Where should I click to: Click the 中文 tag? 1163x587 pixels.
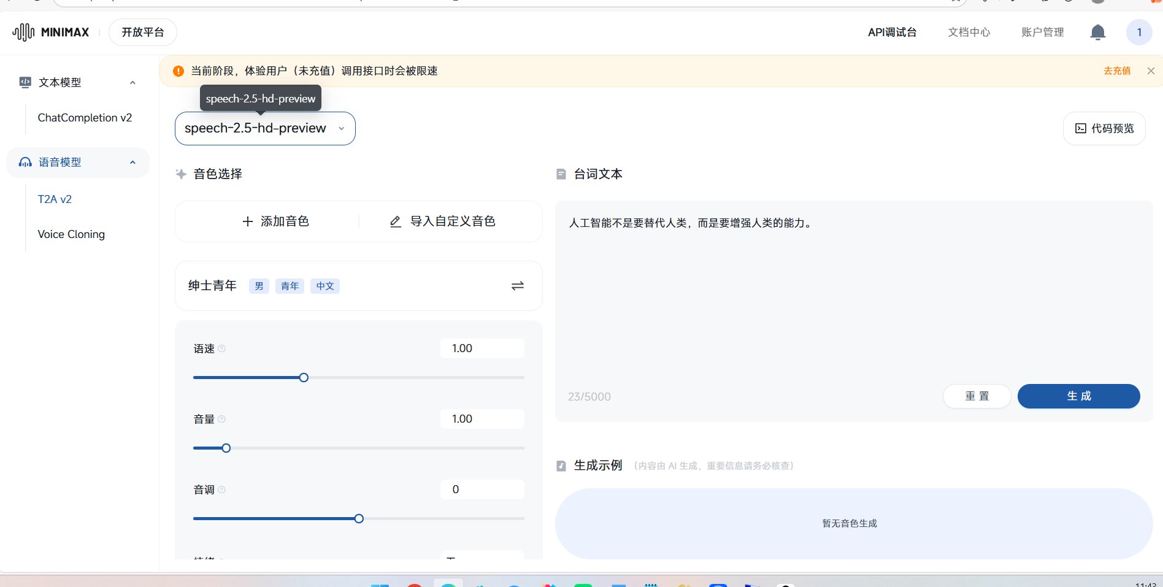pos(325,286)
